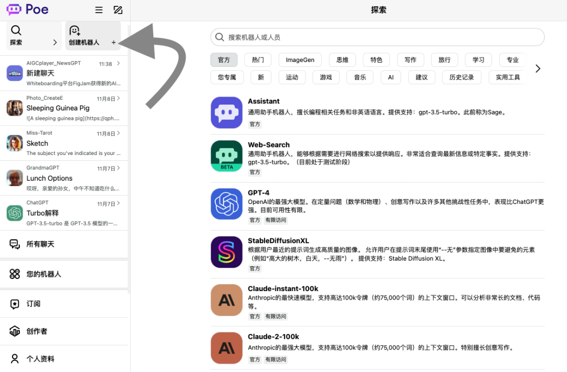This screenshot has width=567, height=372.
Task: Expand the 探索 button in the sidebar
Action: [34, 36]
